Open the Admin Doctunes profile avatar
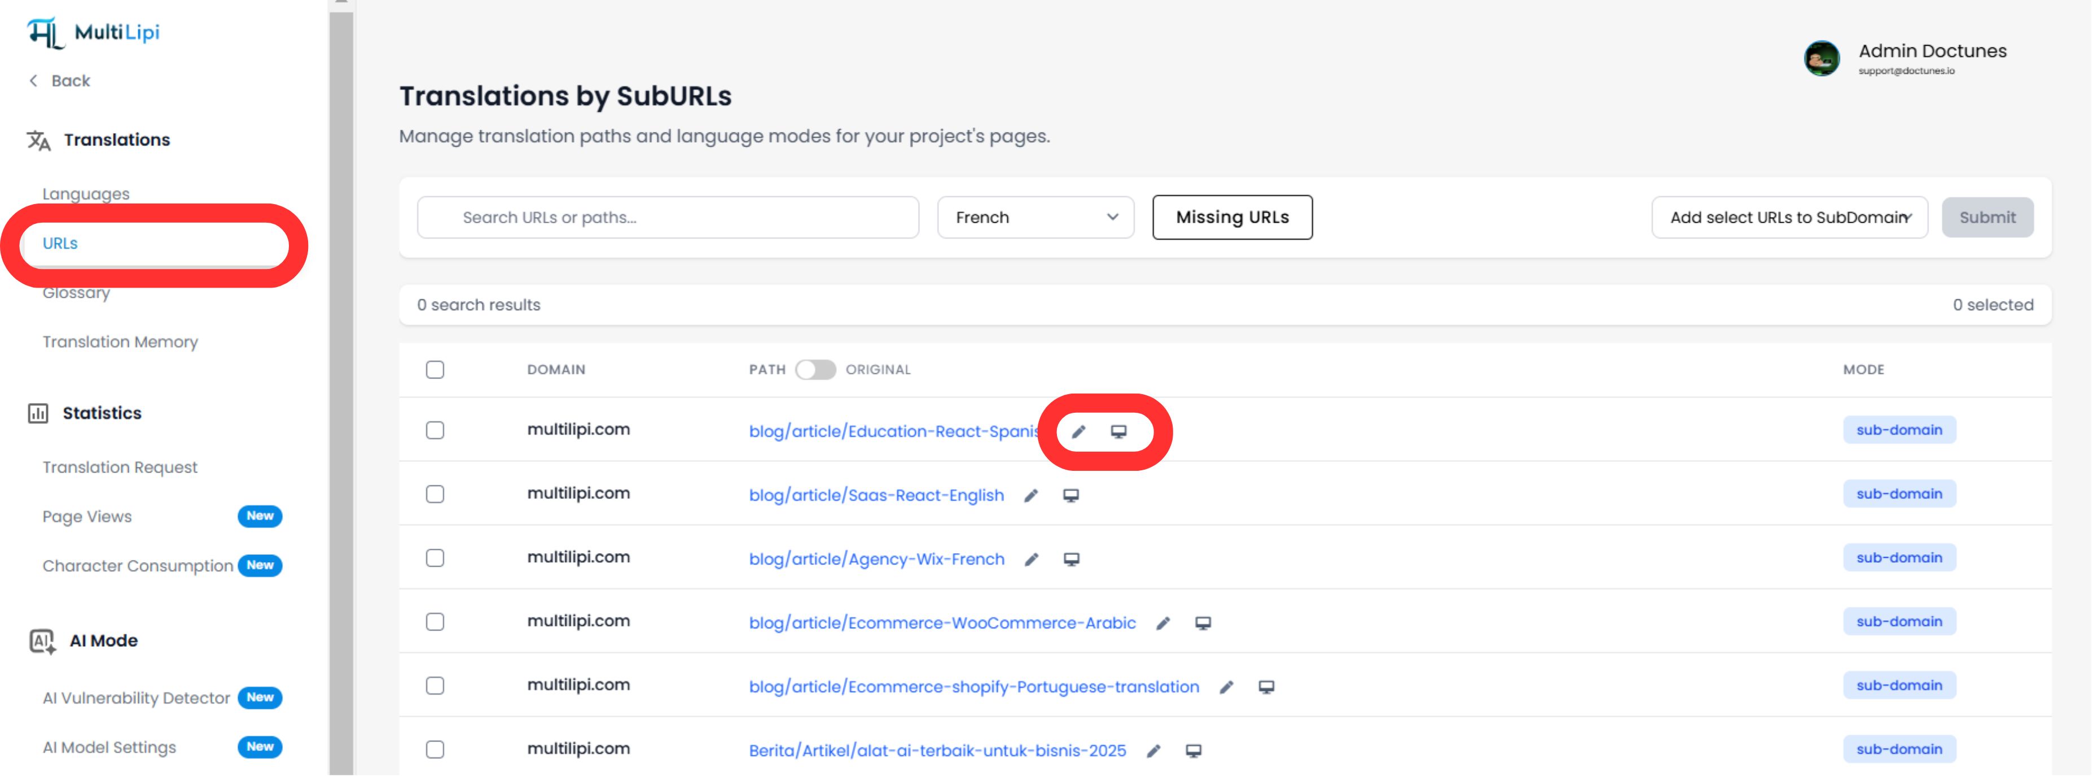This screenshot has width=2093, height=777. pos(1823,59)
